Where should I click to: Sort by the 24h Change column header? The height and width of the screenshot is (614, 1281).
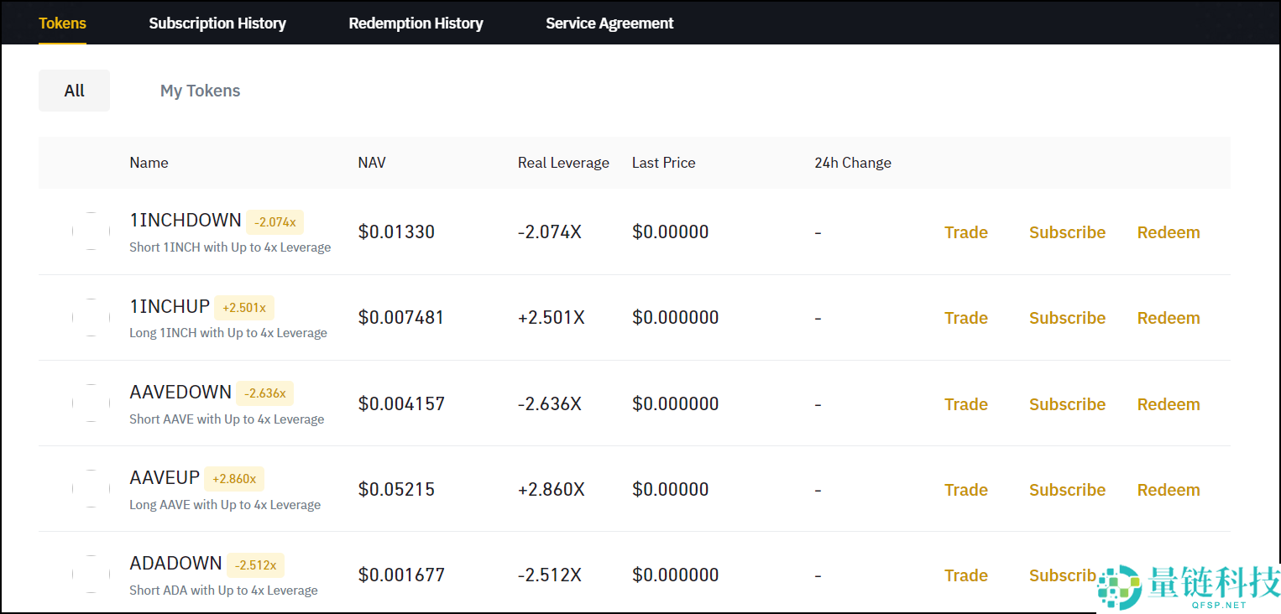coord(852,163)
